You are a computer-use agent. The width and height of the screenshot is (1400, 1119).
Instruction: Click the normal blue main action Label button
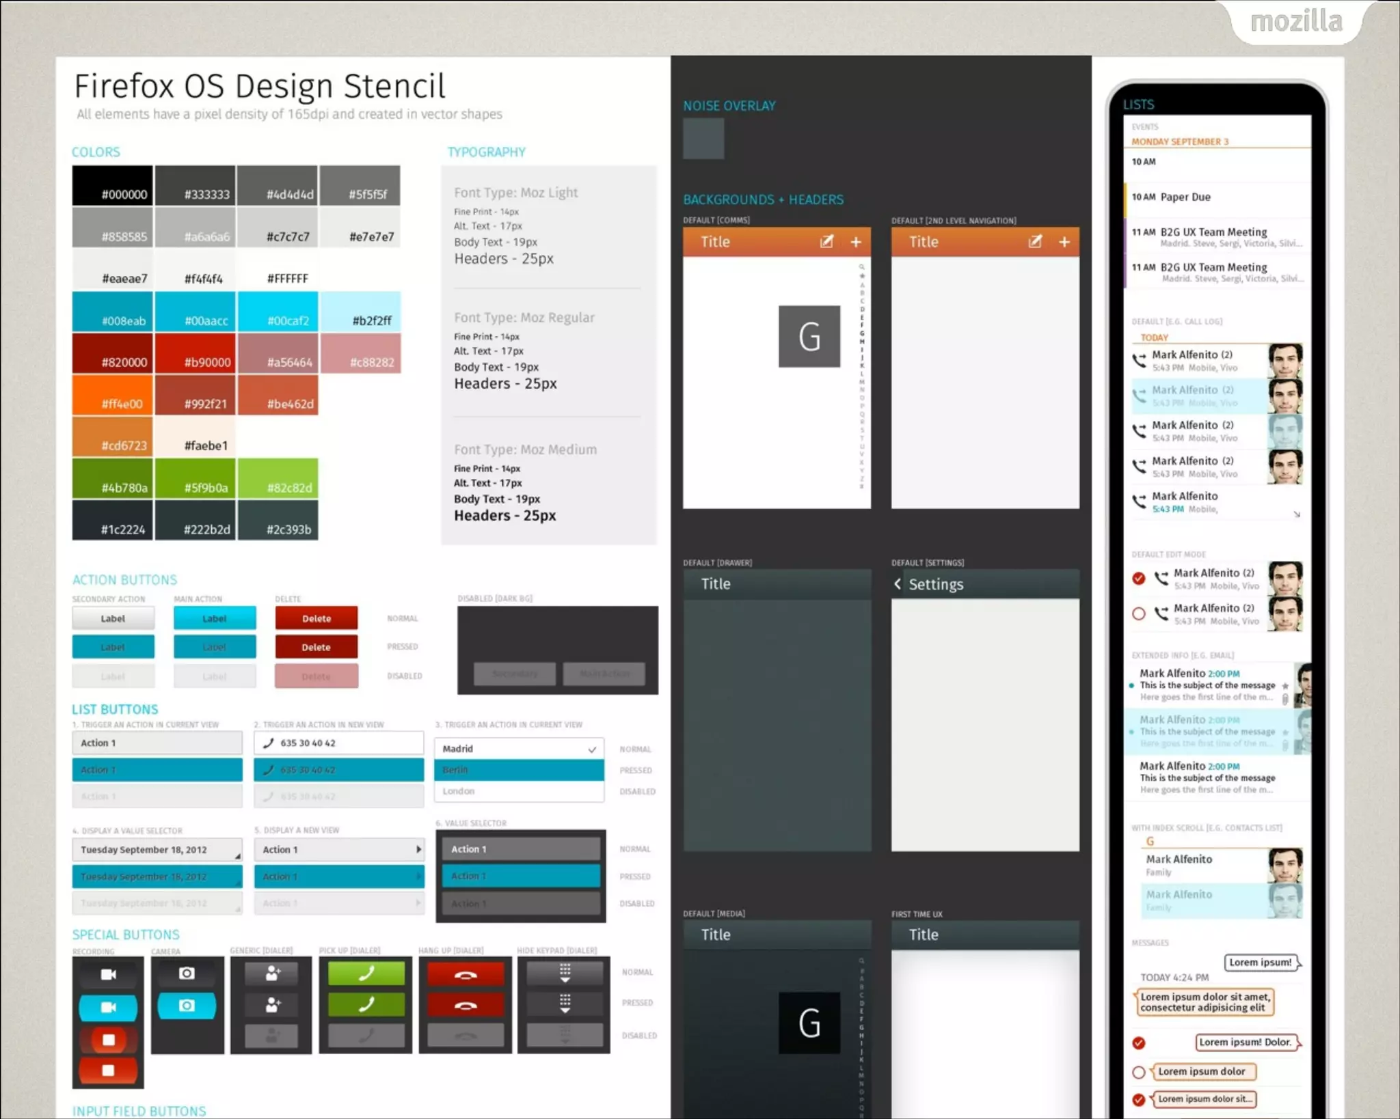click(215, 618)
